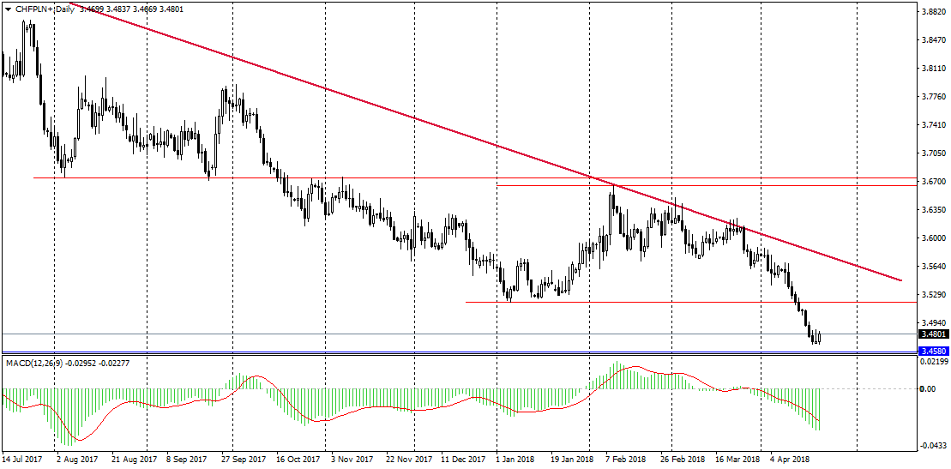Click the 19 Jan 2018 date label
The width and height of the screenshot is (951, 469).
coord(571,460)
